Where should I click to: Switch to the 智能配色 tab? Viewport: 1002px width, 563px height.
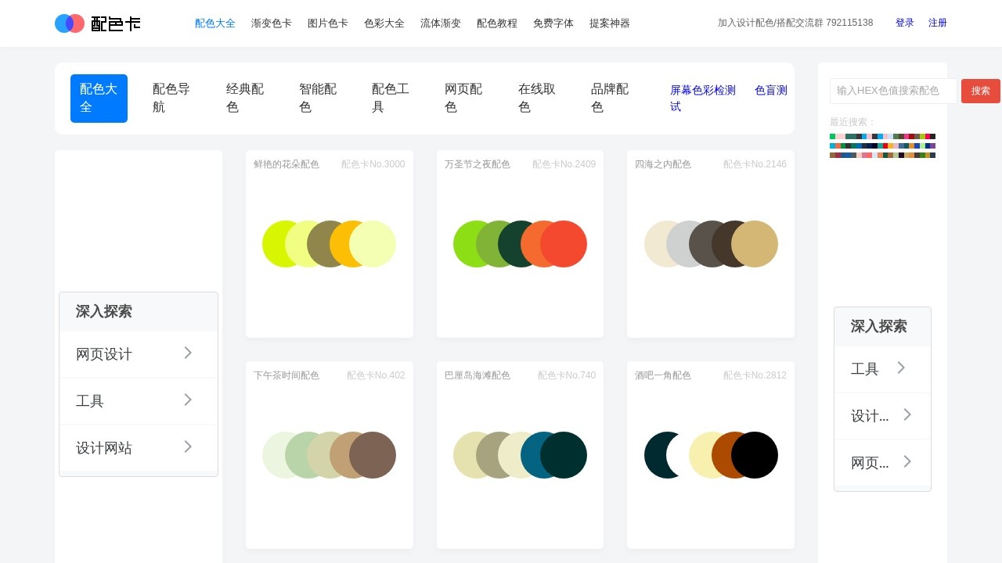pos(318,99)
